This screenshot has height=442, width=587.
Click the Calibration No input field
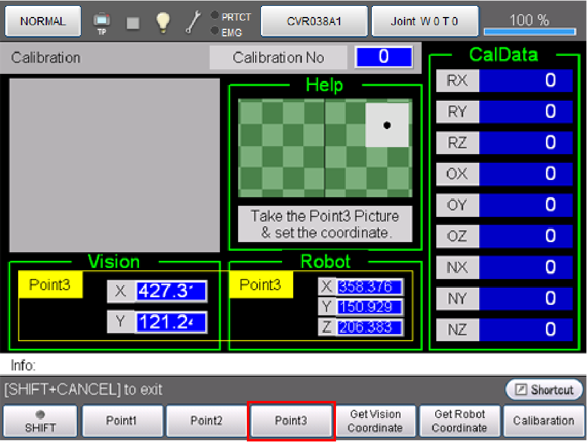383,57
